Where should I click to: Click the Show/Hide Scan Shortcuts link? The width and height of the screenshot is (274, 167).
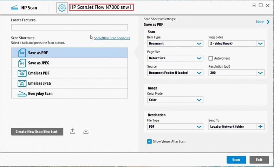coord(112,38)
